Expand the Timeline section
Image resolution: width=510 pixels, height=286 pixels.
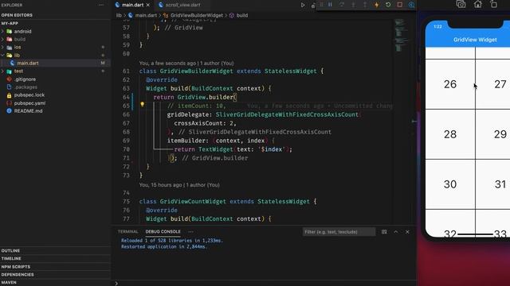pyautogui.click(x=55, y=258)
